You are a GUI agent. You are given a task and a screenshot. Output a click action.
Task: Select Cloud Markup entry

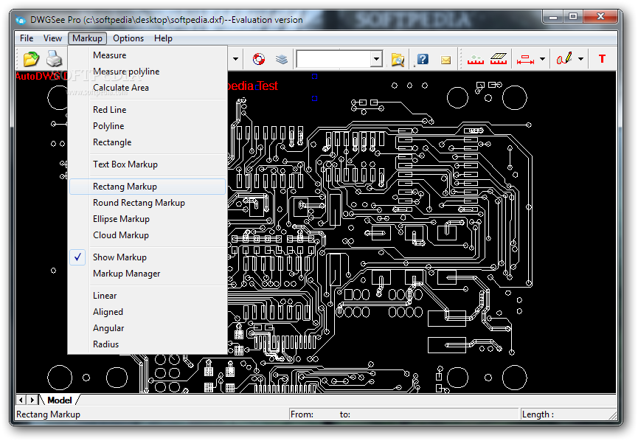click(148, 235)
